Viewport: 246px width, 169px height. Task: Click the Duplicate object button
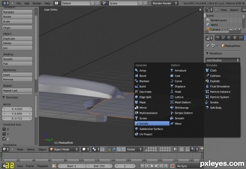(x=17, y=38)
